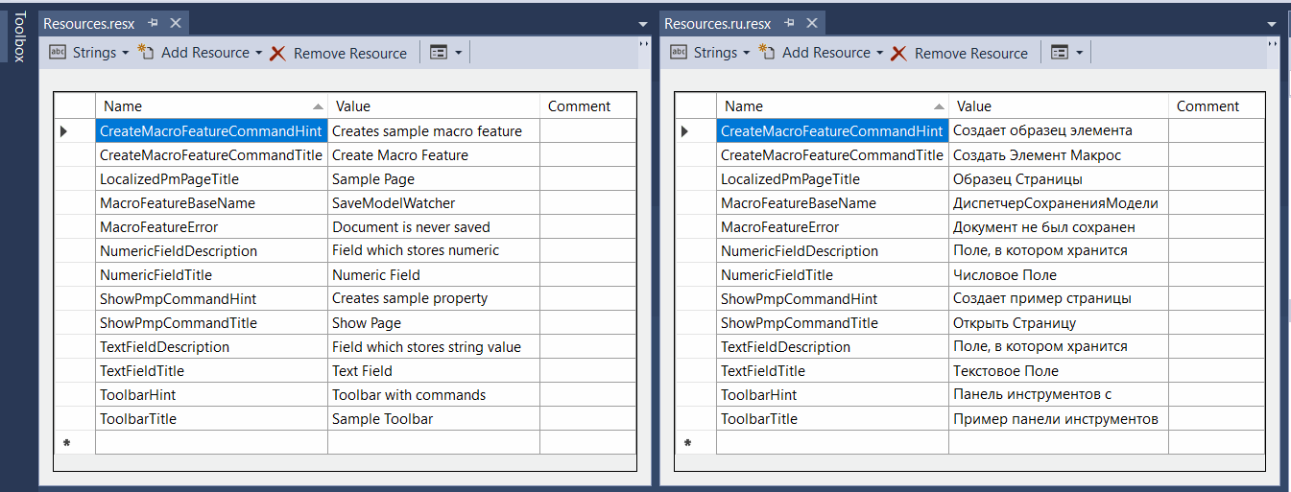Image resolution: width=1291 pixels, height=492 pixels.
Task: Sort by Value column in Resources.ru.resx
Action: [x=1058, y=106]
